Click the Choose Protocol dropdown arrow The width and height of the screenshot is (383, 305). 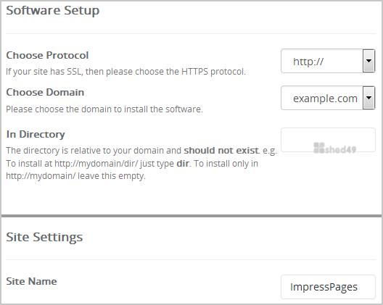pyautogui.click(x=368, y=61)
